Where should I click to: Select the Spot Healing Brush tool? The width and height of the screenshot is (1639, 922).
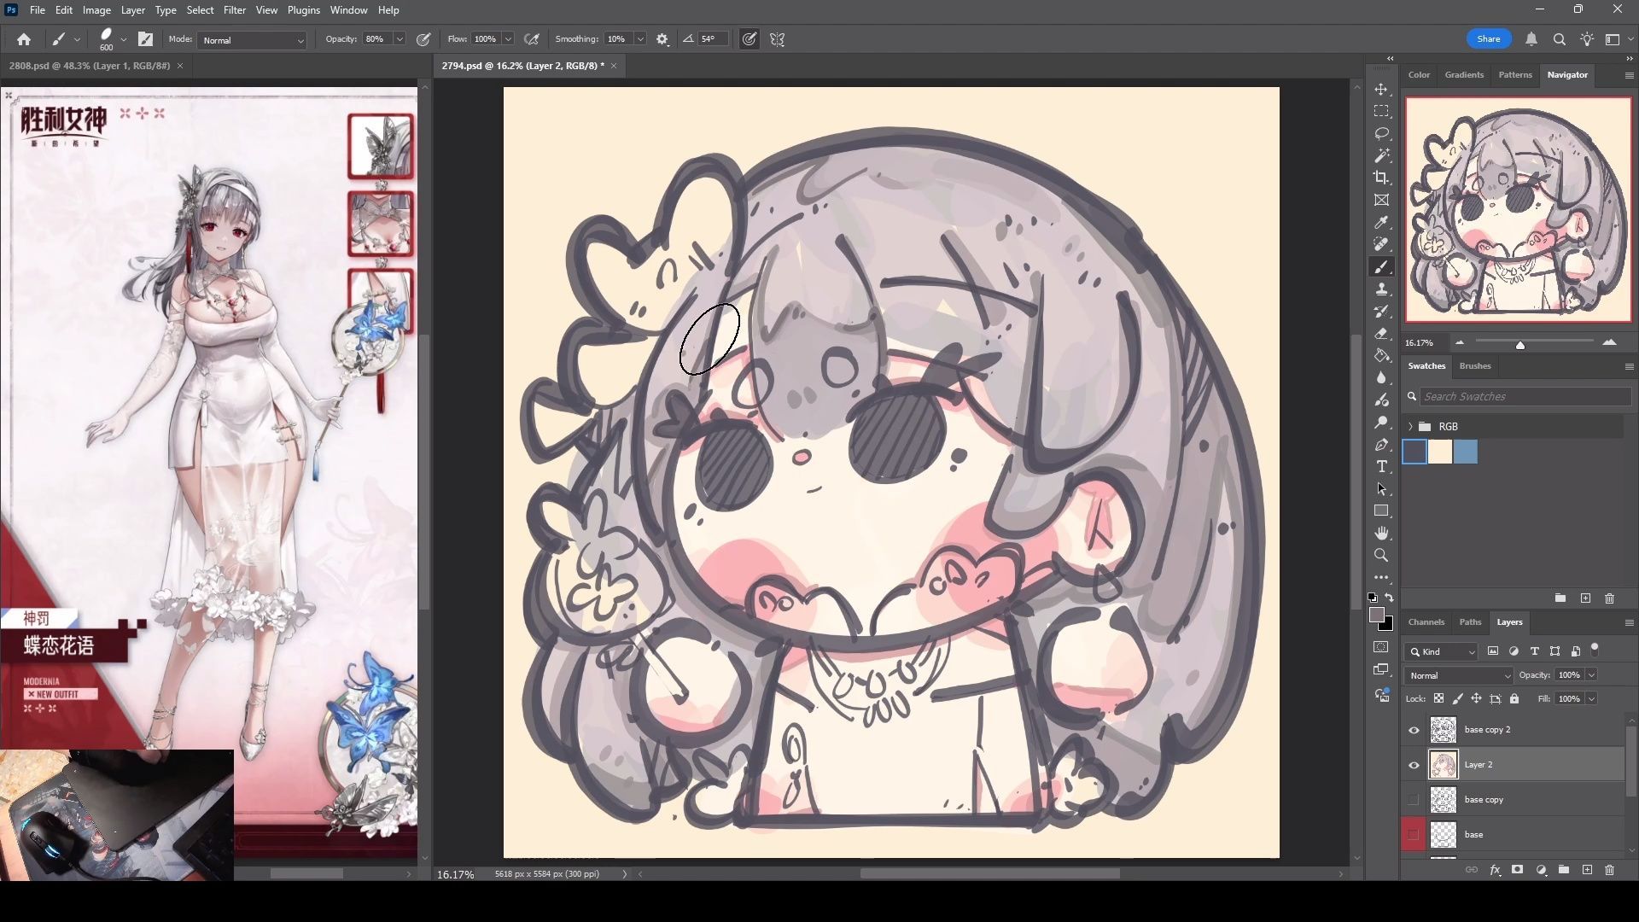(x=1381, y=244)
